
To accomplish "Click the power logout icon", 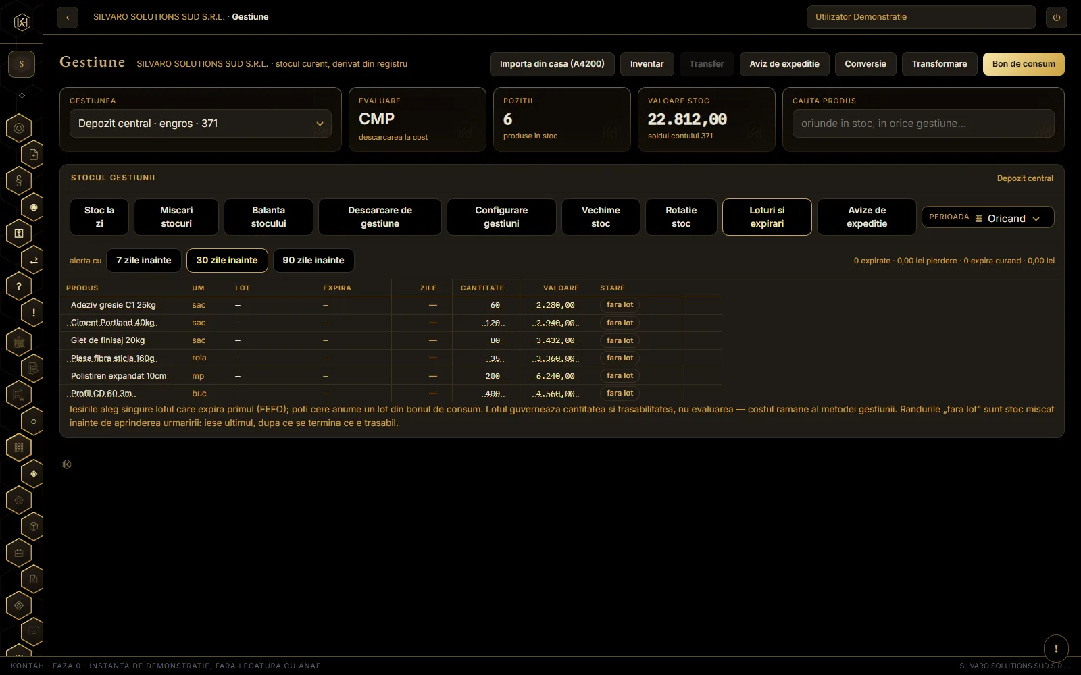I will click(x=1057, y=18).
